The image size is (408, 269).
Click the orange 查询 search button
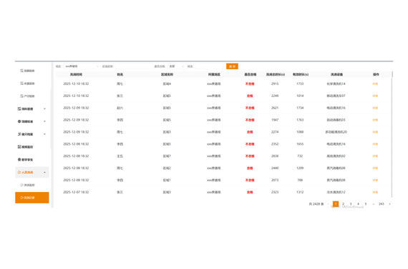pos(232,66)
